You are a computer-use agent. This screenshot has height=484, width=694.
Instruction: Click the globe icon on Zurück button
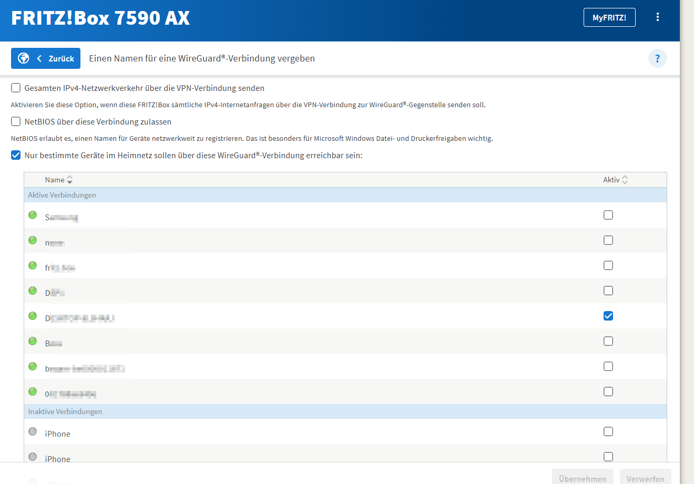(x=24, y=58)
